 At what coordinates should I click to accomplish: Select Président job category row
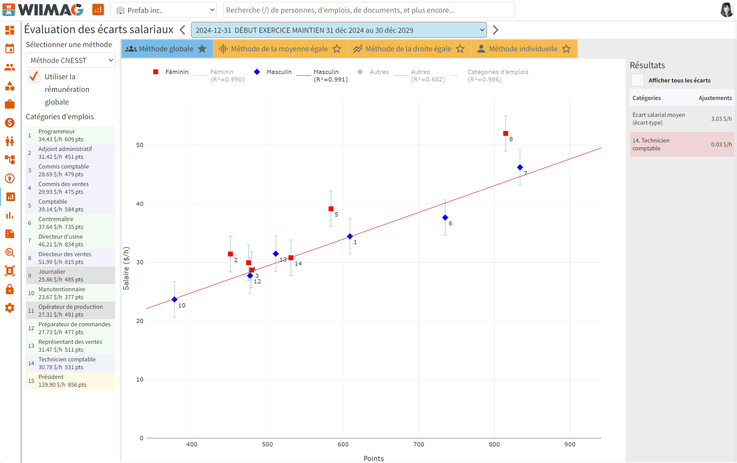70,381
